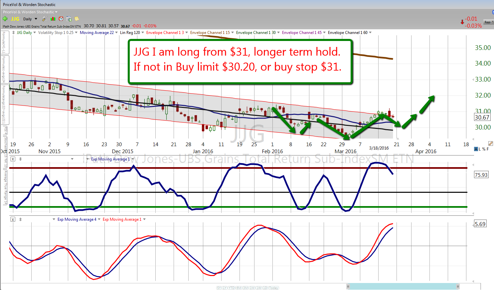Click the green plus add-chart icon
Screen dimensions: 494x290
(5, 19)
